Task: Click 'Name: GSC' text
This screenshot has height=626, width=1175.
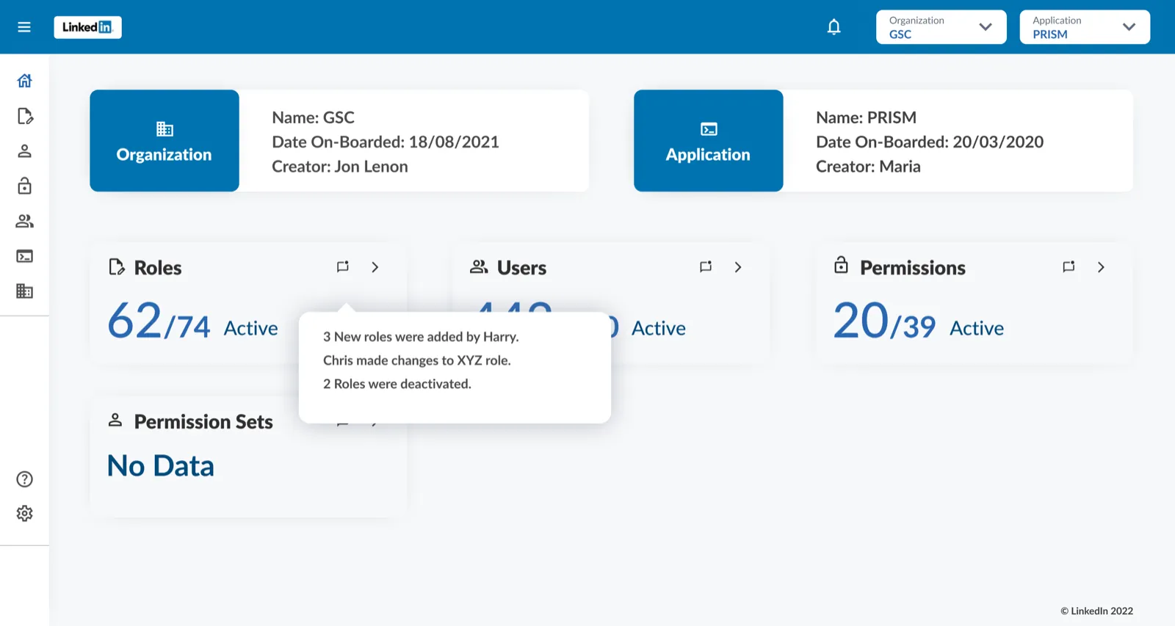Action: [314, 117]
